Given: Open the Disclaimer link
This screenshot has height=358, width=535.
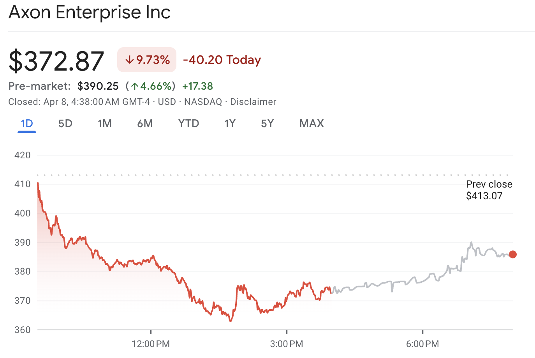Looking at the screenshot, I should (253, 102).
